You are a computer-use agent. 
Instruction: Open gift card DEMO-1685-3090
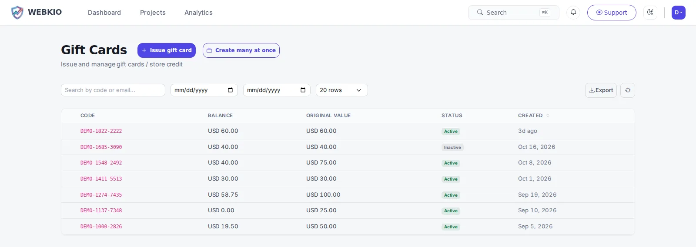pyautogui.click(x=101, y=147)
